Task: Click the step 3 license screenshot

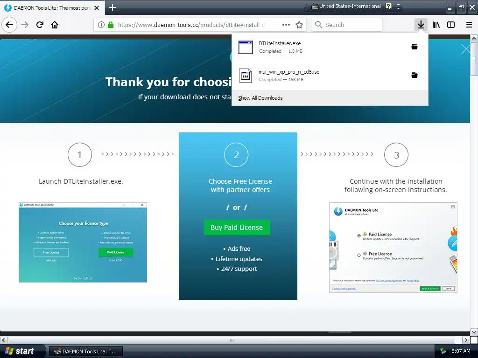Action: (393, 248)
